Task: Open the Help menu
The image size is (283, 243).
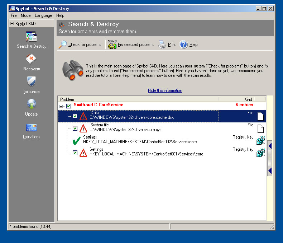Action: (x=60, y=15)
